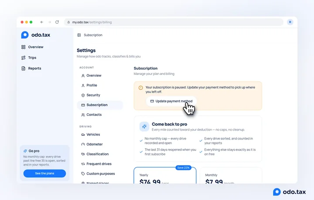Click the odo.tax logo in sidebar
Screen dimensions: 314x200
[36, 35]
